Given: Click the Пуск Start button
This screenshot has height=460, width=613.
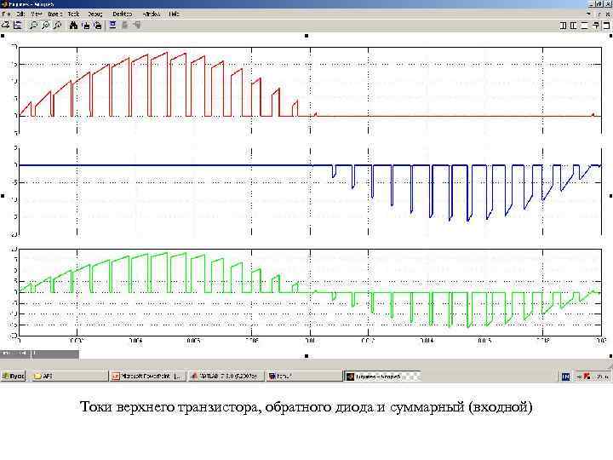Looking at the screenshot, I should pyautogui.click(x=14, y=377).
